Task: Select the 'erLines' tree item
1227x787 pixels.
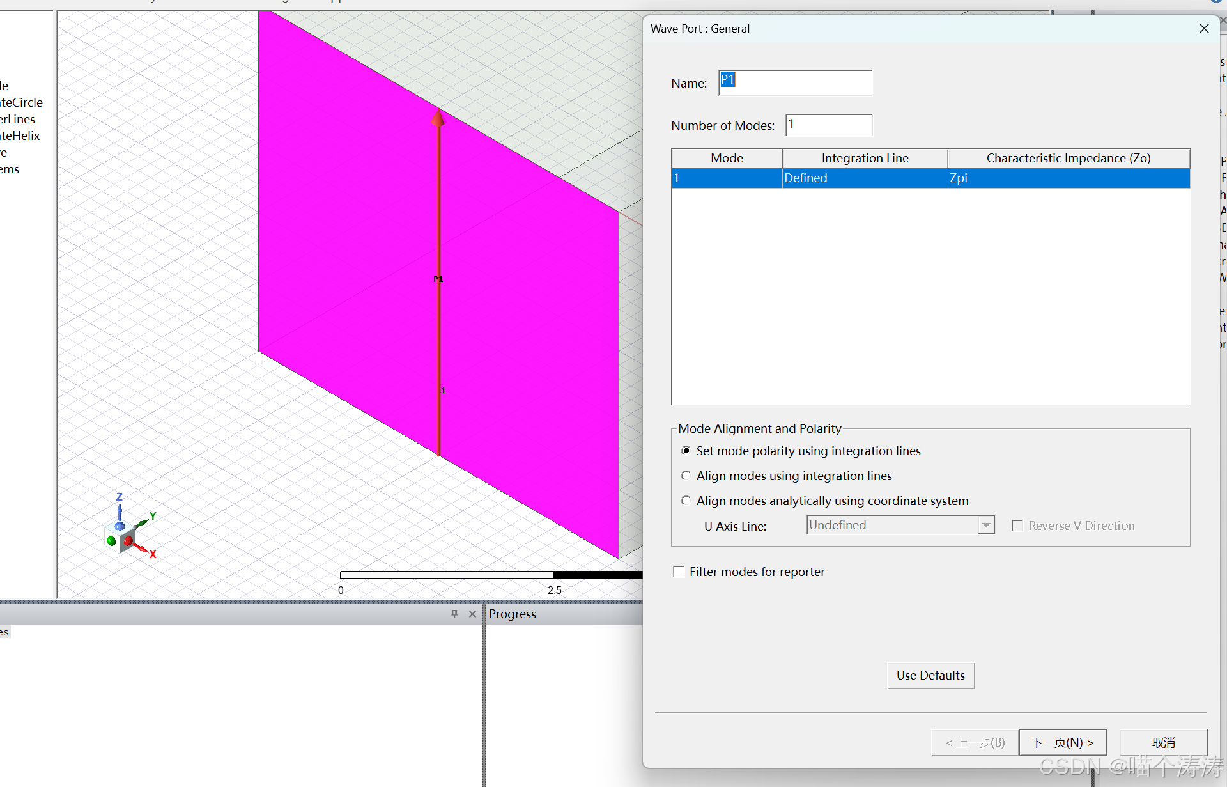Action: click(x=17, y=119)
